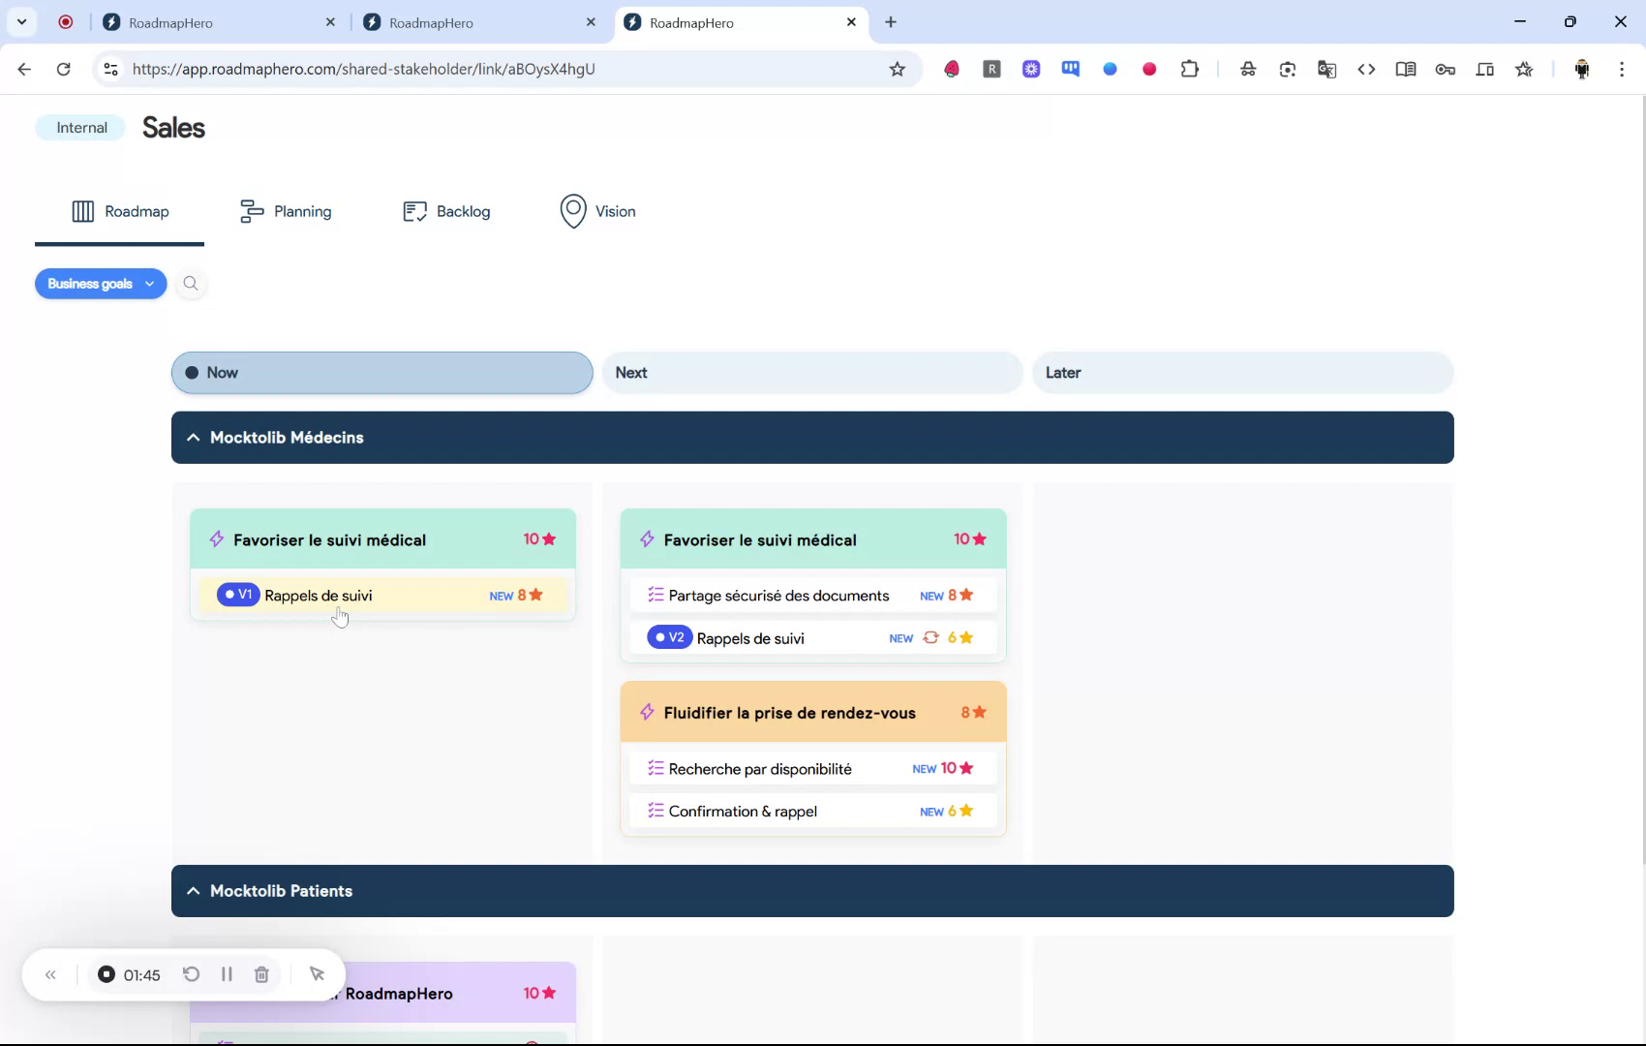
Task: Toggle cursor highlighting in the recording bar
Action: [318, 974]
